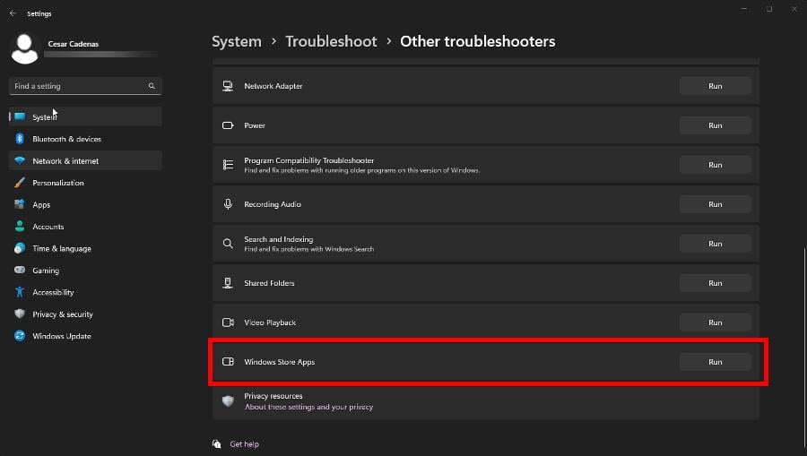Image resolution: width=807 pixels, height=456 pixels.
Task: Click the Gaming controller icon
Action: coord(20,271)
